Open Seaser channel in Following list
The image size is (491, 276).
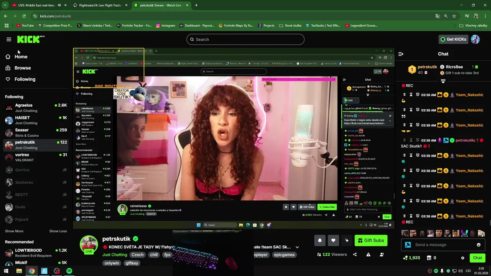coord(36,133)
